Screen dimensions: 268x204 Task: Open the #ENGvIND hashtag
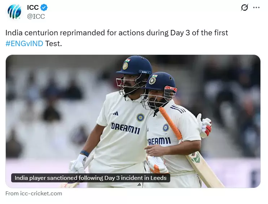pos(24,44)
